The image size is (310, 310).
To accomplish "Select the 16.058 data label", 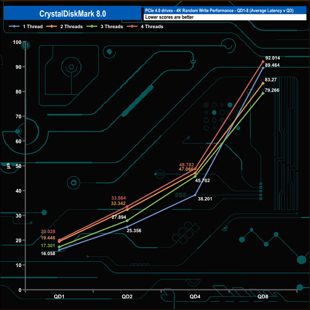I will pyautogui.click(x=48, y=253).
